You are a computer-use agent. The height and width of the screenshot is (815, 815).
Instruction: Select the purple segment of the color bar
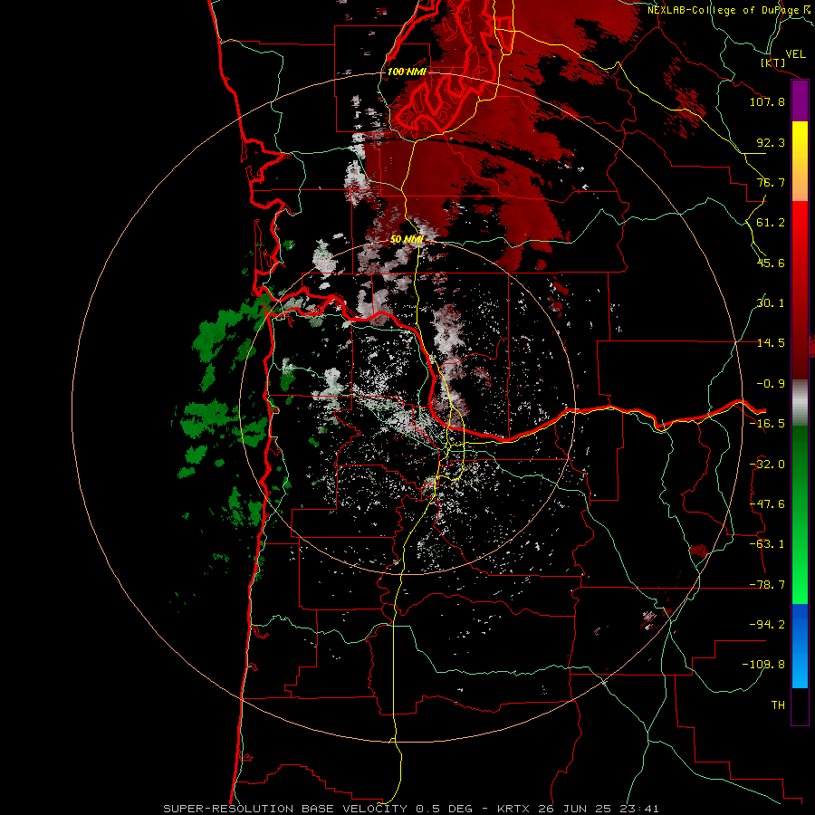click(x=800, y=101)
